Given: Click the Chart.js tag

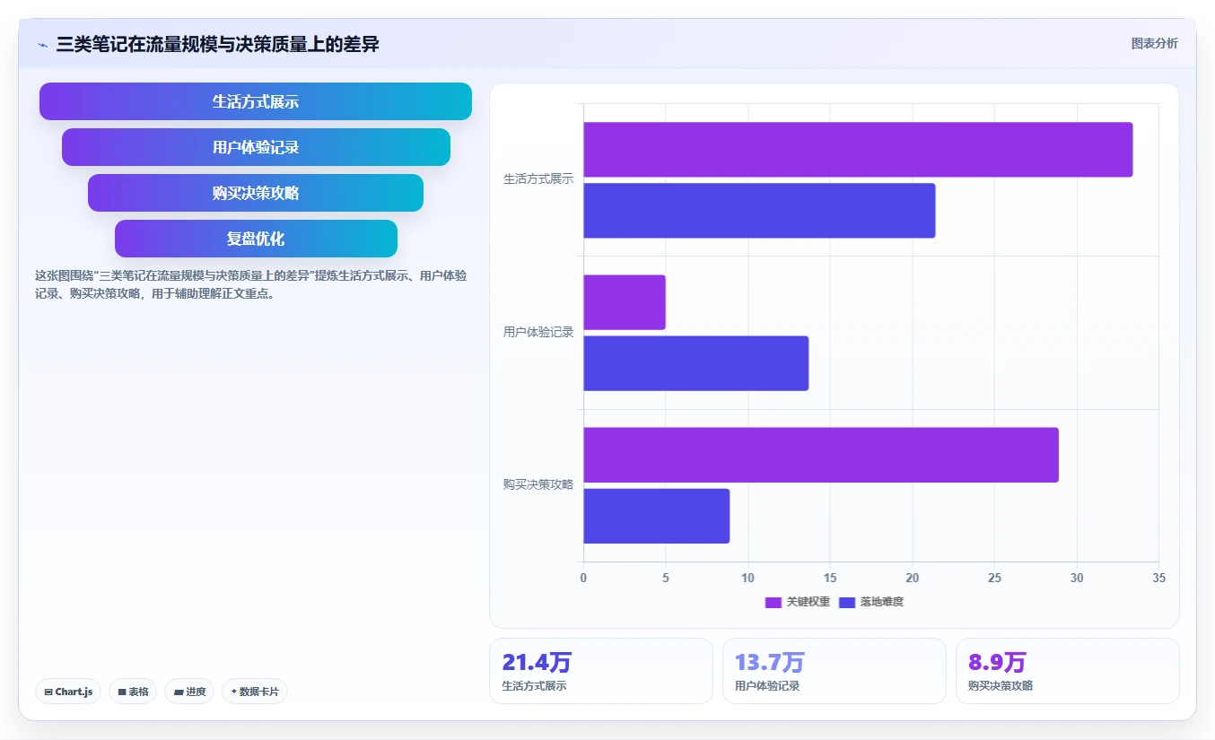Looking at the screenshot, I should (x=68, y=692).
